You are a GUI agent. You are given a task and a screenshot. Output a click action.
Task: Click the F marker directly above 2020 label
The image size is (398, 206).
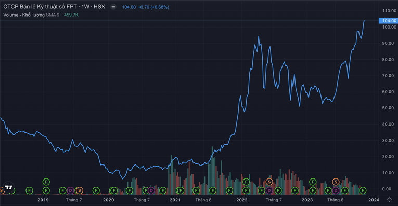click(x=114, y=190)
